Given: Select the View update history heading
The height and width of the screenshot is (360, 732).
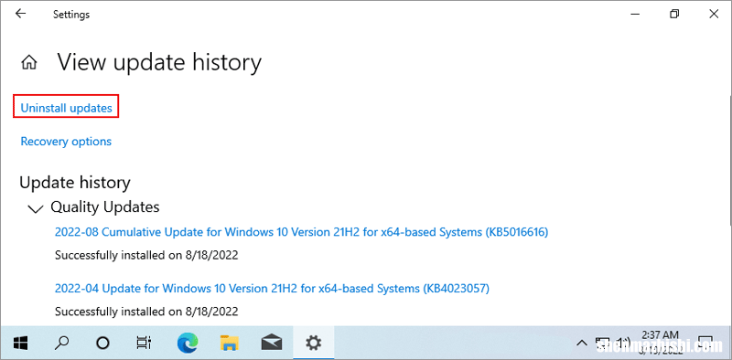Looking at the screenshot, I should (x=159, y=62).
